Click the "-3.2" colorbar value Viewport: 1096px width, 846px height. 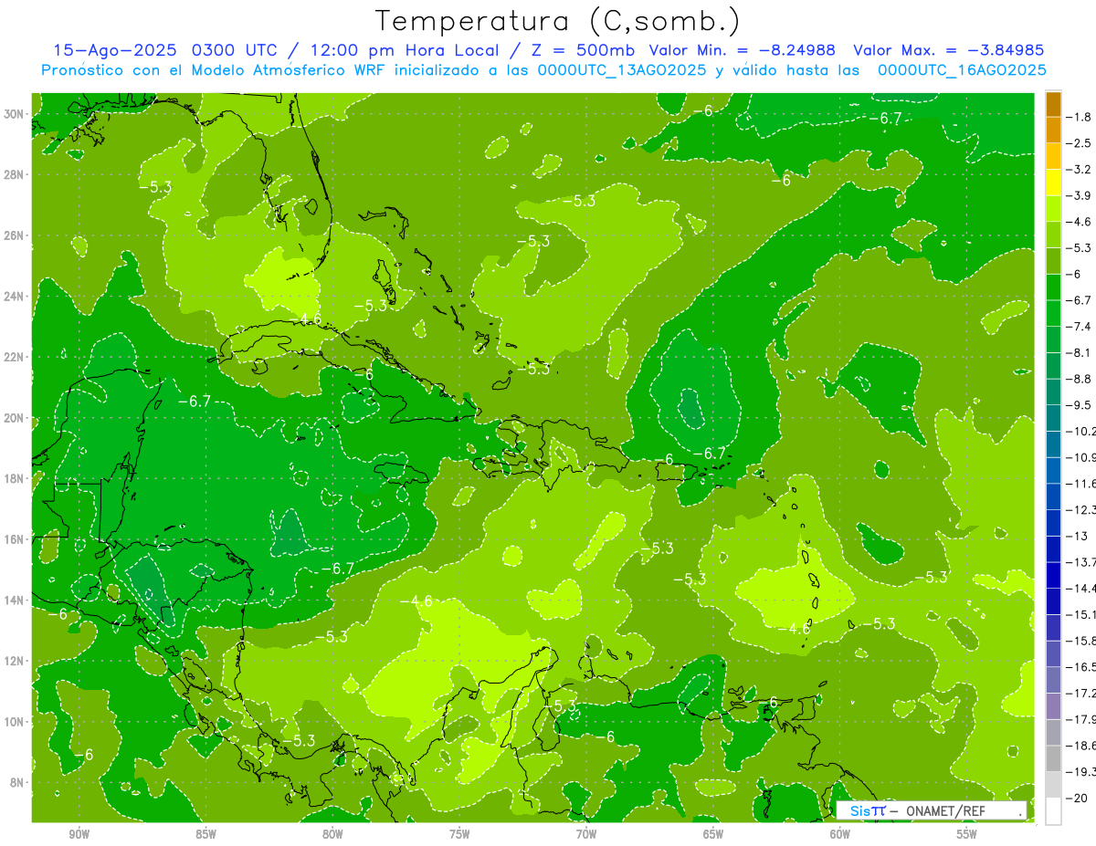[1080, 170]
